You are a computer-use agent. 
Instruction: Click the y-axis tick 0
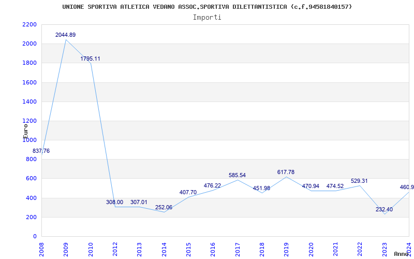(x=35, y=237)
